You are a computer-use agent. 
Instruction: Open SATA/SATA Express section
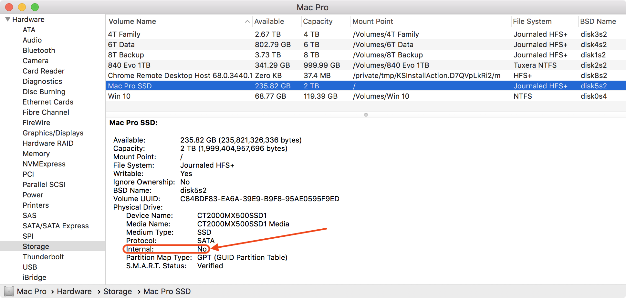[56, 226]
